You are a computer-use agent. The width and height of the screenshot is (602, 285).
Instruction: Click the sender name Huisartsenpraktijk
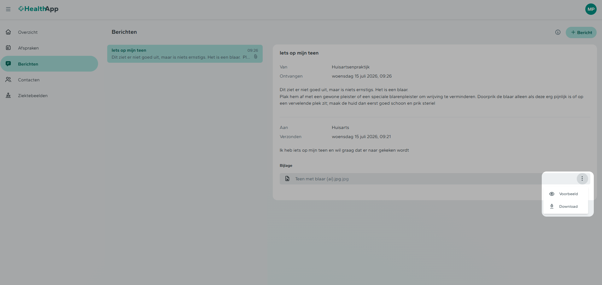tap(351, 67)
